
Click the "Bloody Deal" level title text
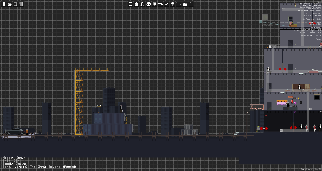click(13, 158)
